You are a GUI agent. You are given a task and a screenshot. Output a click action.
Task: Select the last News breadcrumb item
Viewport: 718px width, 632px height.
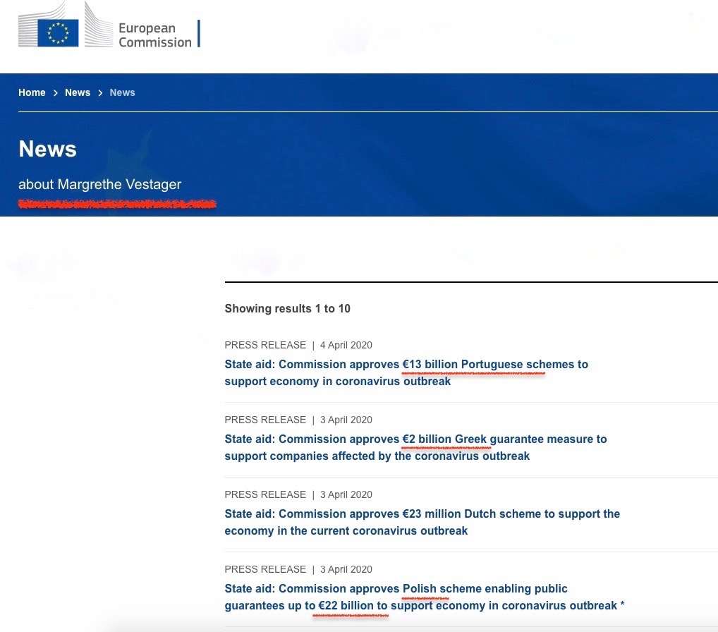(x=122, y=92)
